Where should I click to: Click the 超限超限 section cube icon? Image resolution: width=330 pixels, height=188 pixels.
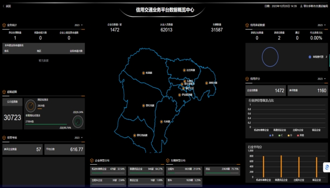coord(4,92)
